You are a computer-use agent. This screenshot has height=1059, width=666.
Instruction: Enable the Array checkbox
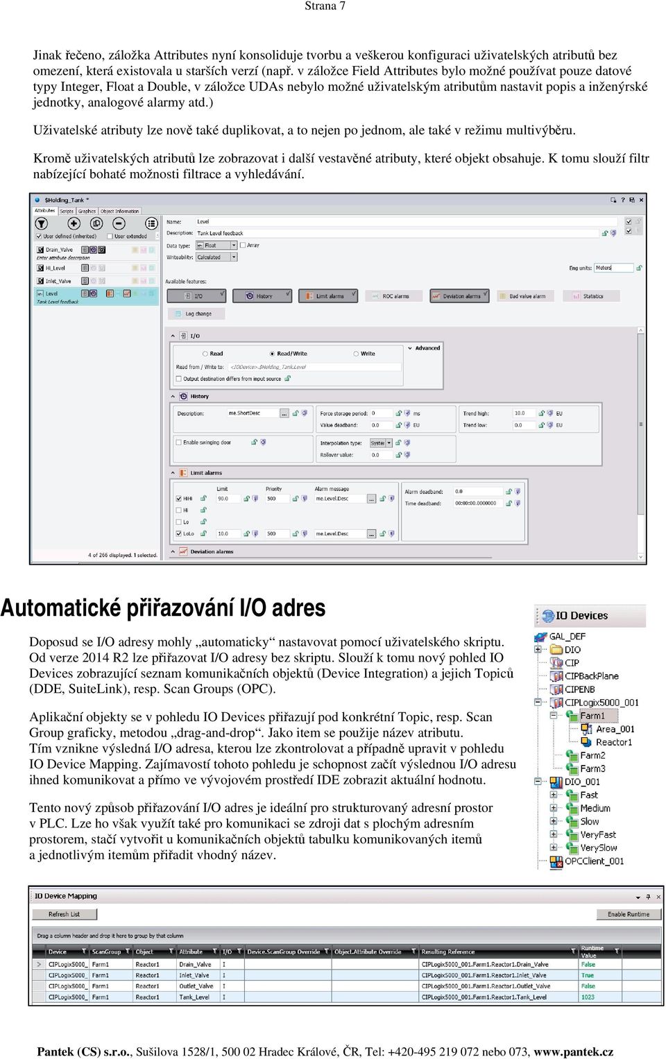tap(243, 246)
